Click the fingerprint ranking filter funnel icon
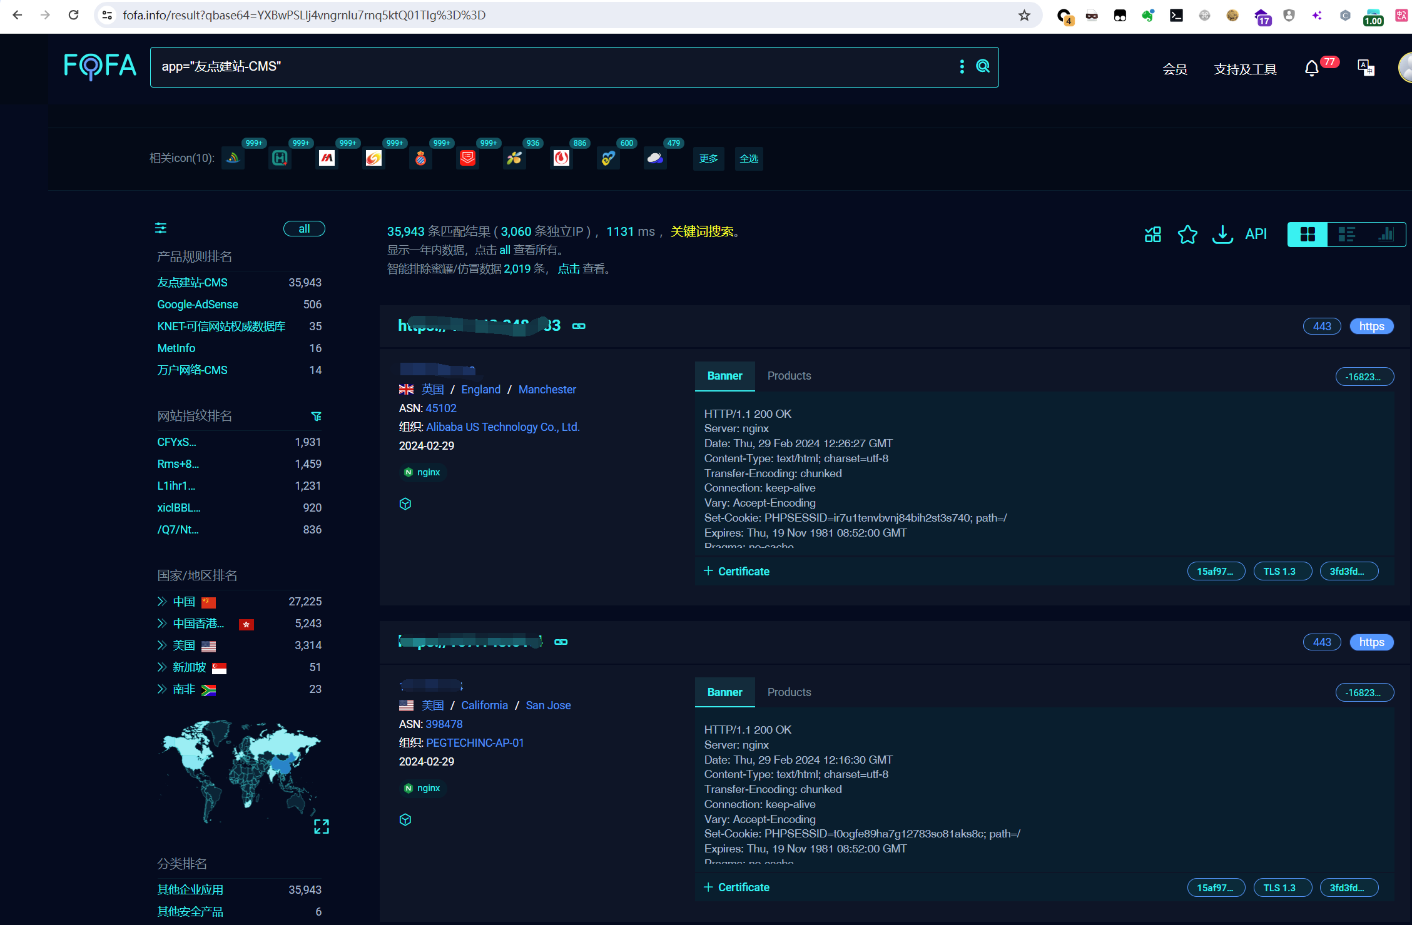The image size is (1412, 925). point(317,417)
